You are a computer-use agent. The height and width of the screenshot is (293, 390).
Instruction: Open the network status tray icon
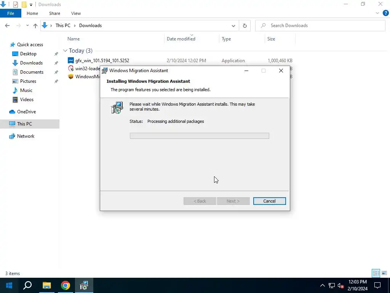click(332, 285)
